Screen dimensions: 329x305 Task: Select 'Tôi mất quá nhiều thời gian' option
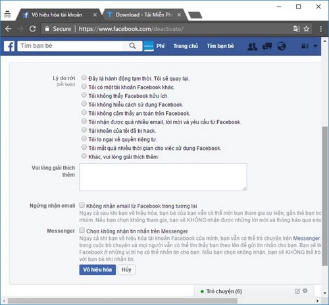point(84,147)
